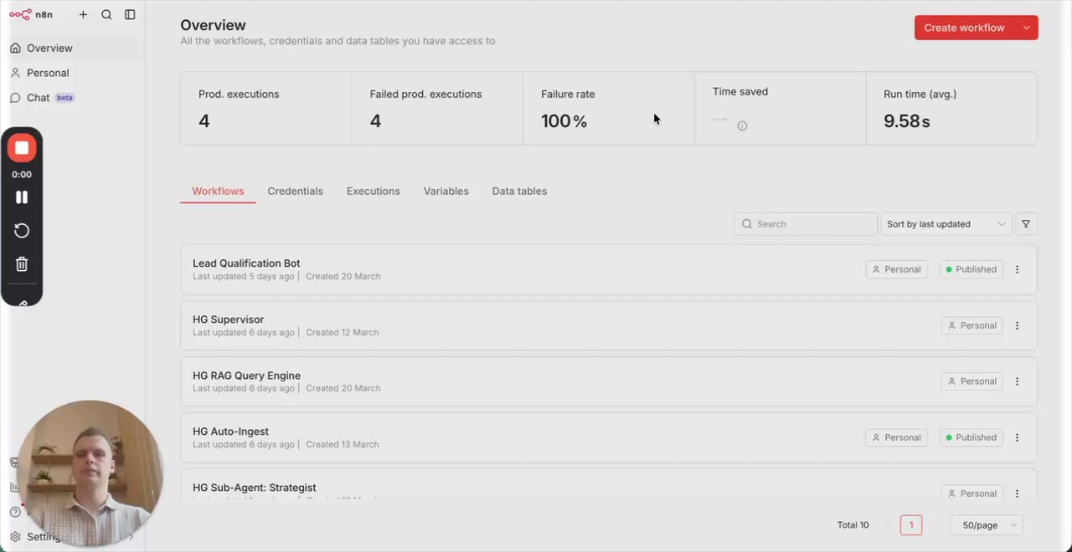Open the Lead Qualification Bot actions menu

coord(1018,269)
